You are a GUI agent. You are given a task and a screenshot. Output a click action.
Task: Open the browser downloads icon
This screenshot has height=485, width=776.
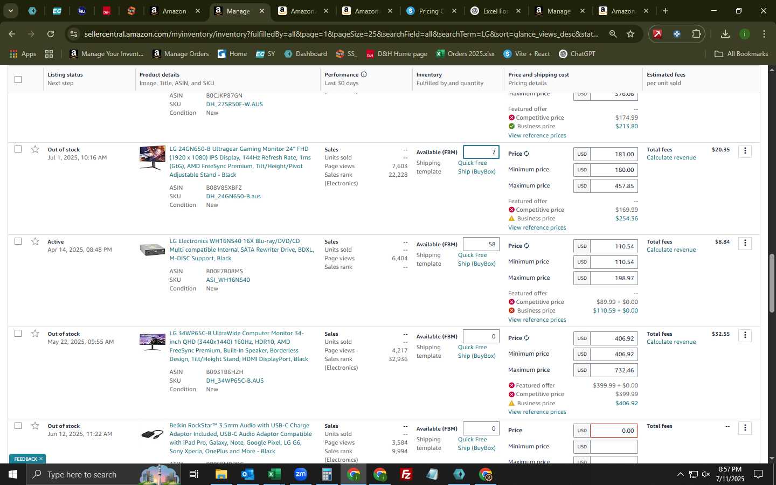725,34
